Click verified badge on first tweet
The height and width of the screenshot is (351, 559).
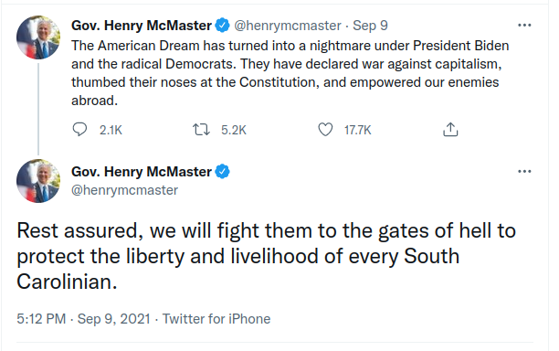click(223, 26)
